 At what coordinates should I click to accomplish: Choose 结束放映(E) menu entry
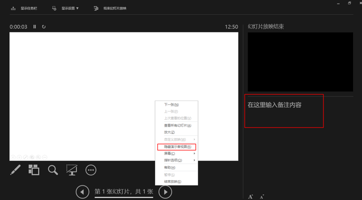177,182
